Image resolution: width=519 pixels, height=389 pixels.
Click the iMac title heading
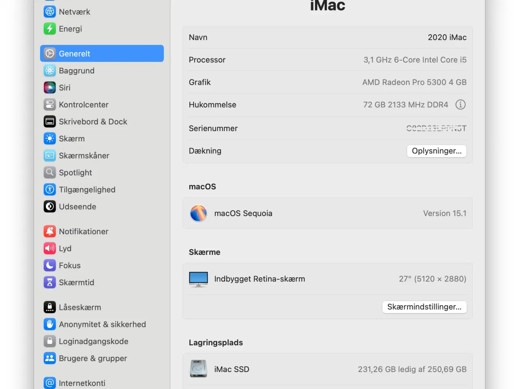328,5
